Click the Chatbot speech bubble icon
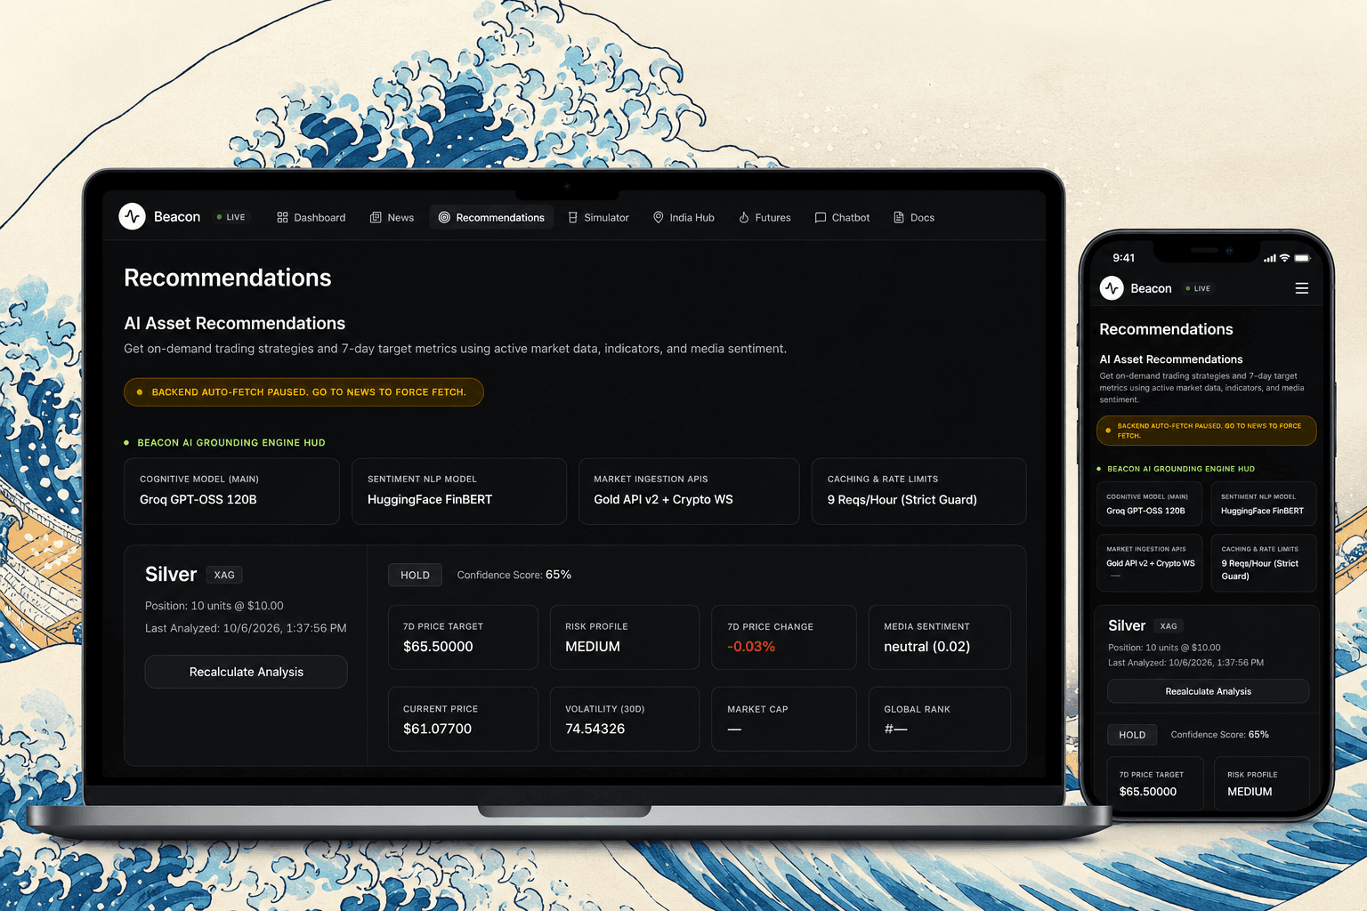 tap(821, 217)
